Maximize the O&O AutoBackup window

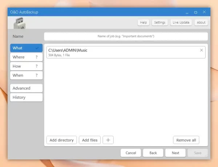point(195,12)
